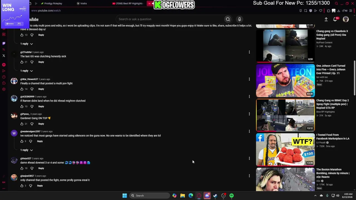Viewport: 356px width, 200px height.
Task: Open X in the browser sidebar
Action: pos(4,56)
